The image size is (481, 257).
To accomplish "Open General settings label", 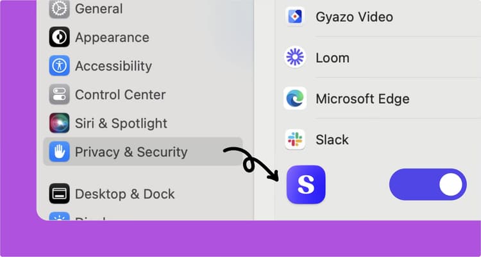I will (99, 9).
